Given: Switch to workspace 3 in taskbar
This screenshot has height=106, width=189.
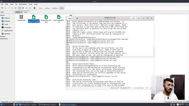Looking at the screenshot, I should tap(9, 105).
